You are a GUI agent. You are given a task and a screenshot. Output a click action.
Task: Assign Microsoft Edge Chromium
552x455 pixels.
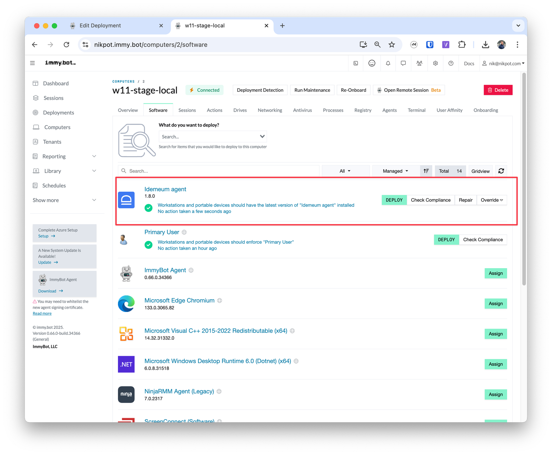coord(495,304)
